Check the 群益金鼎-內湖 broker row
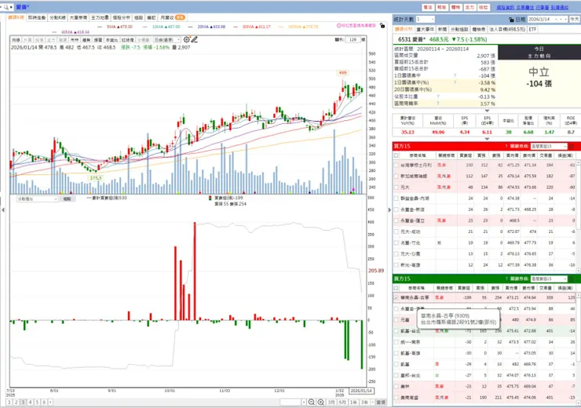Screen dimensions: 581x408 point(396,199)
